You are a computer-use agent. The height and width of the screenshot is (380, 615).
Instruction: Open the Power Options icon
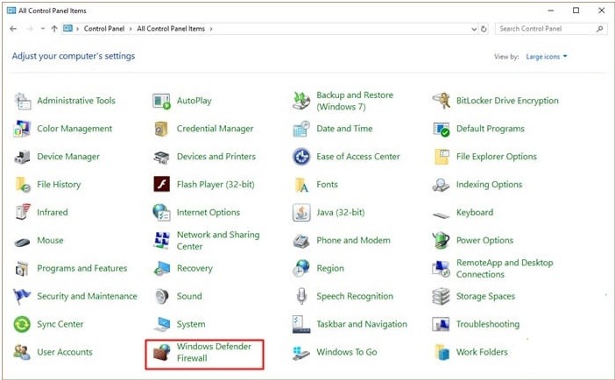tap(442, 241)
